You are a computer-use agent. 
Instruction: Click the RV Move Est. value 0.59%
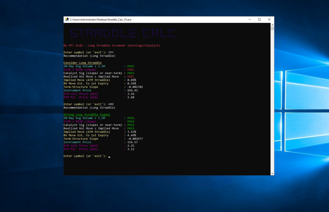[132, 84]
